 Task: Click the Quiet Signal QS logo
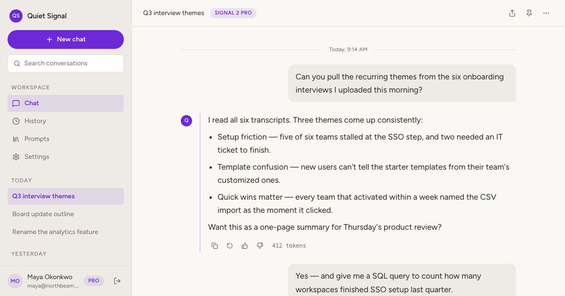click(16, 16)
